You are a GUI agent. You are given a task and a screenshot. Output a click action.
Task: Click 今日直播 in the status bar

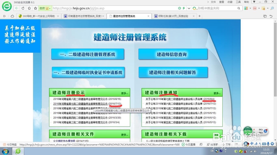[188, 144]
